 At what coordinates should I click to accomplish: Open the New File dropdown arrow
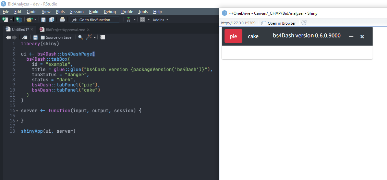(11, 20)
